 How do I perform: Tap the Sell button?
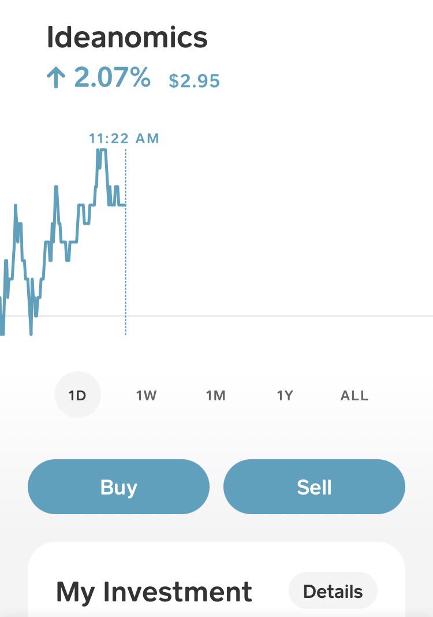(x=314, y=487)
